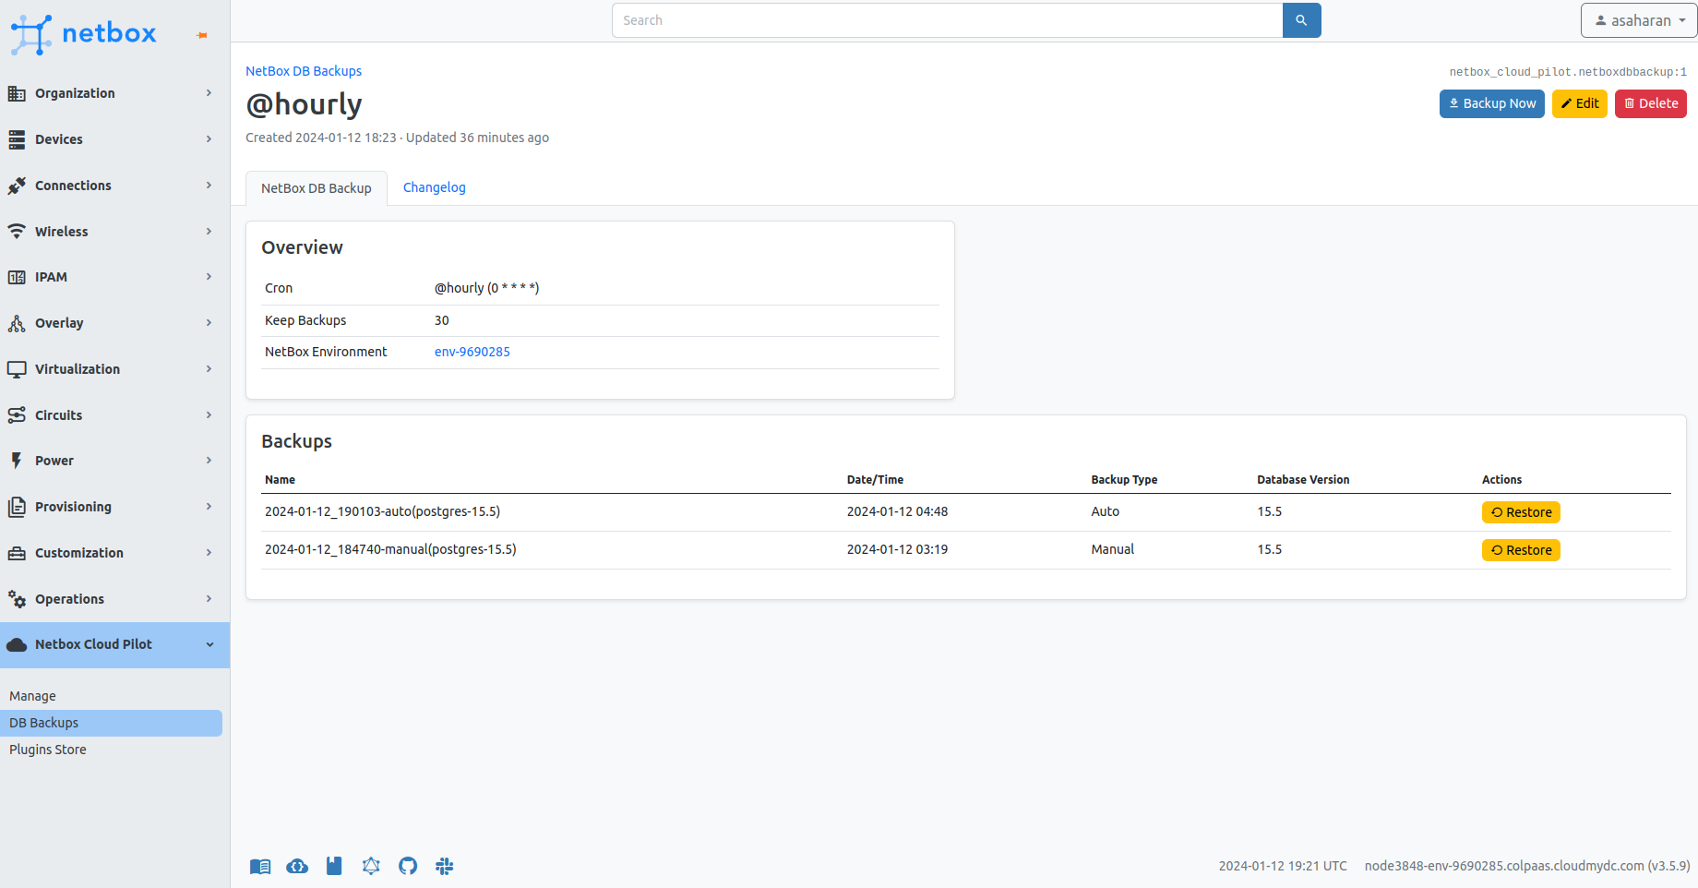Switch to the Changelog tab
The height and width of the screenshot is (888, 1698).
pos(434,187)
